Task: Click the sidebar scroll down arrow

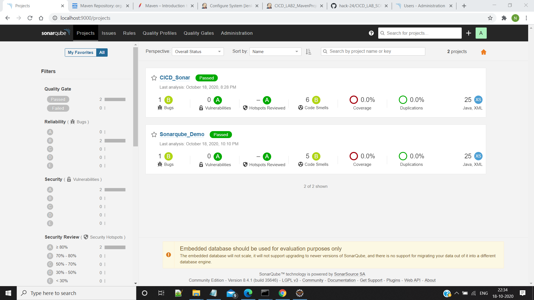Action: [136, 283]
